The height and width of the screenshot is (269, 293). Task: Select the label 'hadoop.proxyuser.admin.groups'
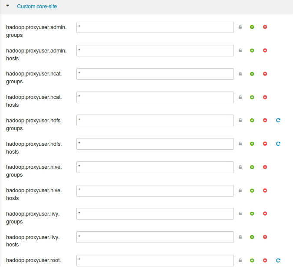[36, 31]
